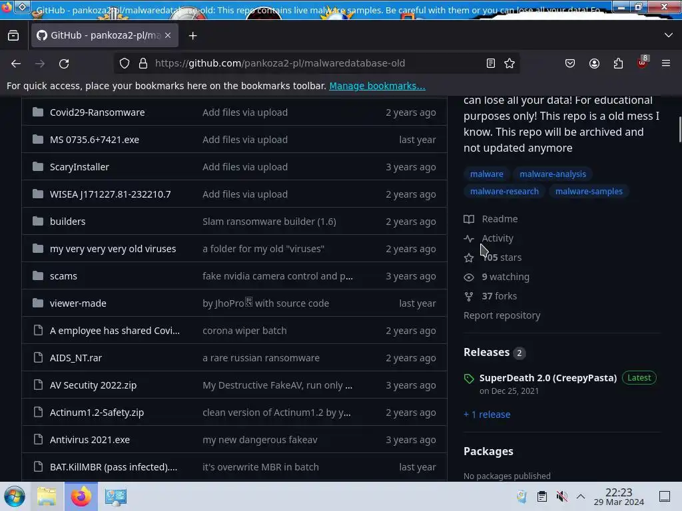Open a new browser tab
Viewport: 682px width, 511px height.
(x=192, y=36)
